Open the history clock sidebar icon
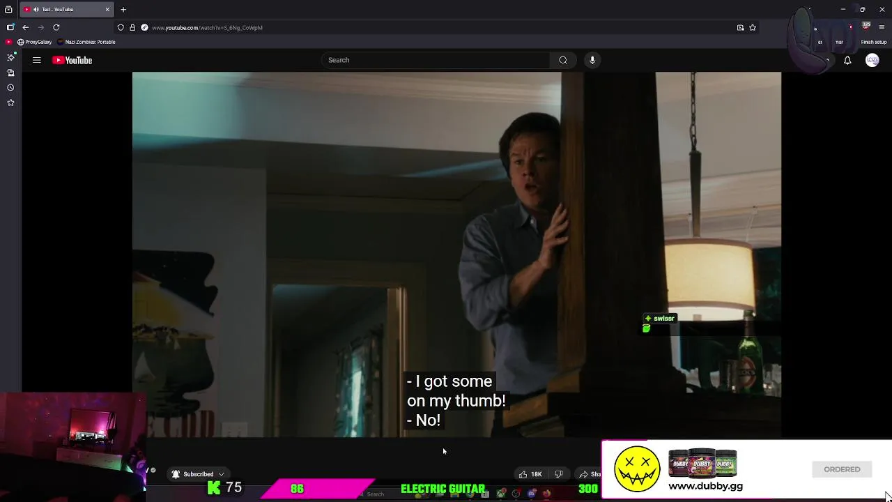Screen dimensions: 892x502 coord(10,88)
